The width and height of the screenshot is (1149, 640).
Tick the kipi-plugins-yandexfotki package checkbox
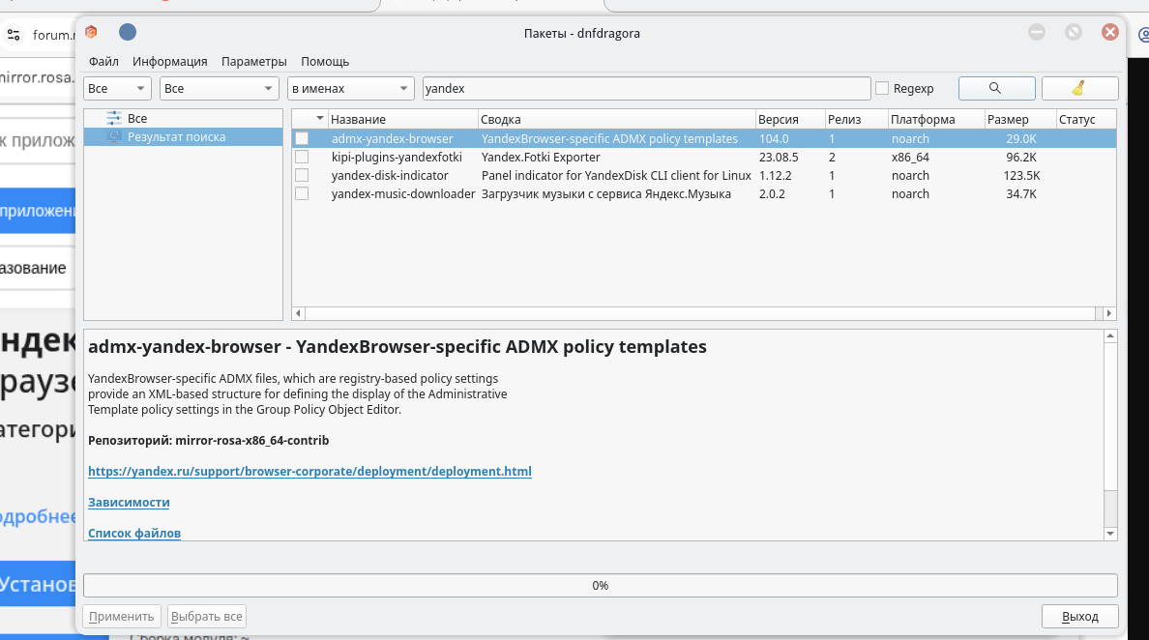coord(302,157)
